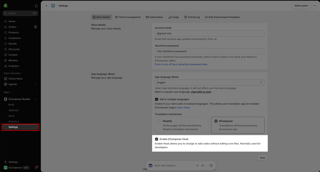Click the plus icon in Sidekick bar
This screenshot has height=172, width=320.
(197, 165)
